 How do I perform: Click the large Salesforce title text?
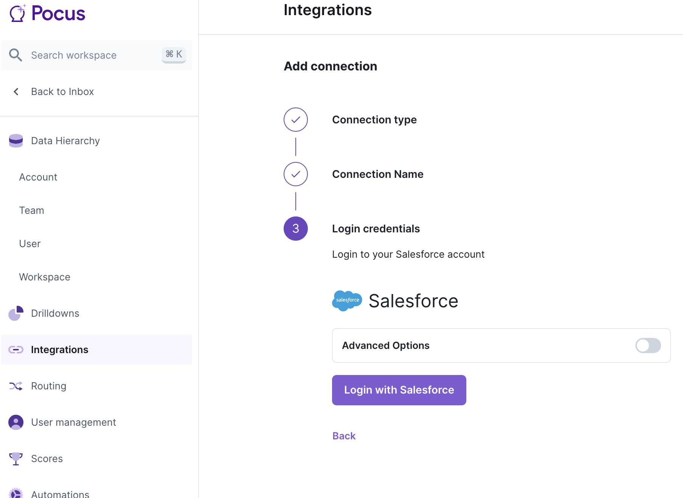(x=413, y=301)
